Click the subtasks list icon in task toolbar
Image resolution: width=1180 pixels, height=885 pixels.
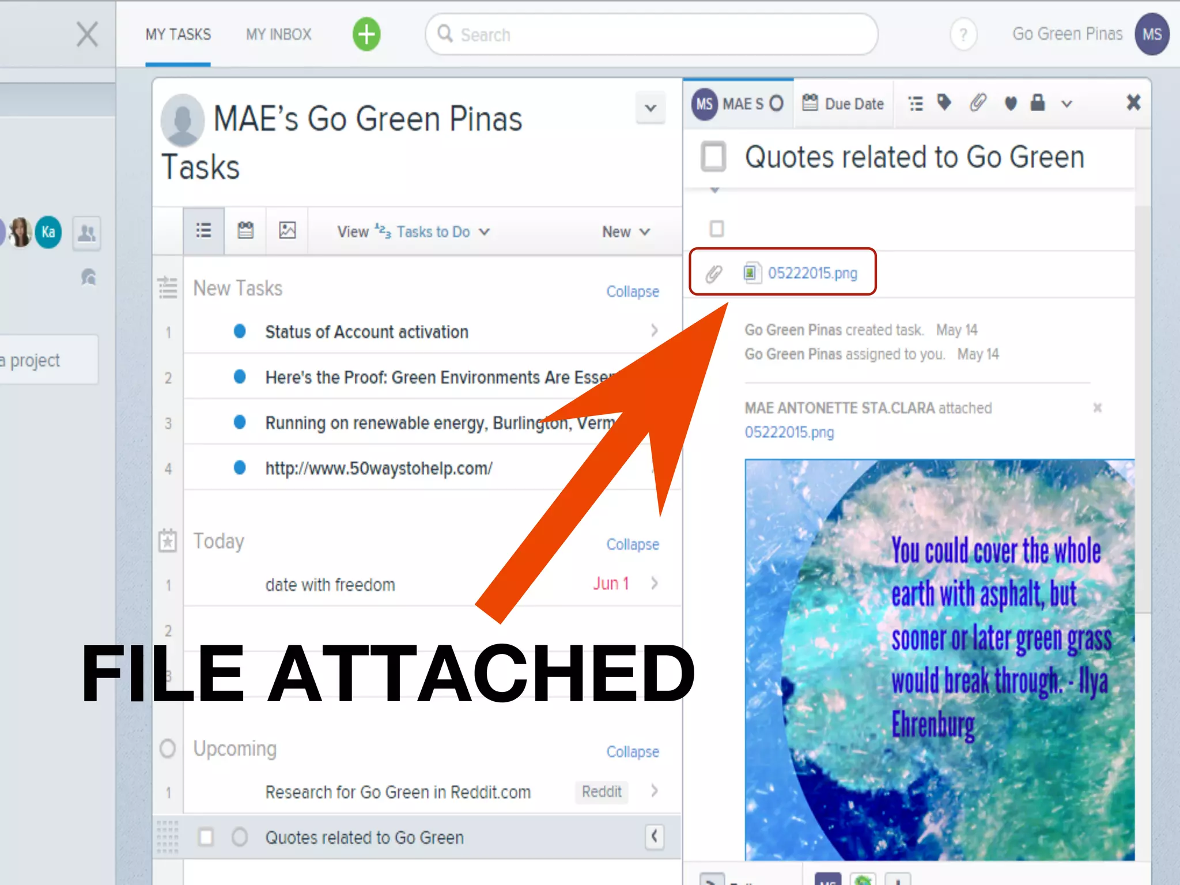click(x=916, y=104)
